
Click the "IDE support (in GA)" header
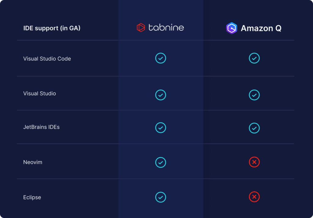[x=52, y=28]
